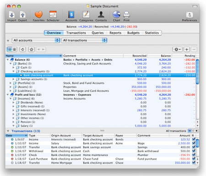
Task: Open the Categories toolbar icon
Action: [86, 15]
